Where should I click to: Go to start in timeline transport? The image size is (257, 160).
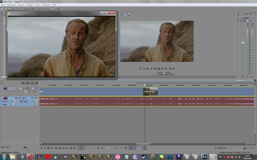pos(64,148)
